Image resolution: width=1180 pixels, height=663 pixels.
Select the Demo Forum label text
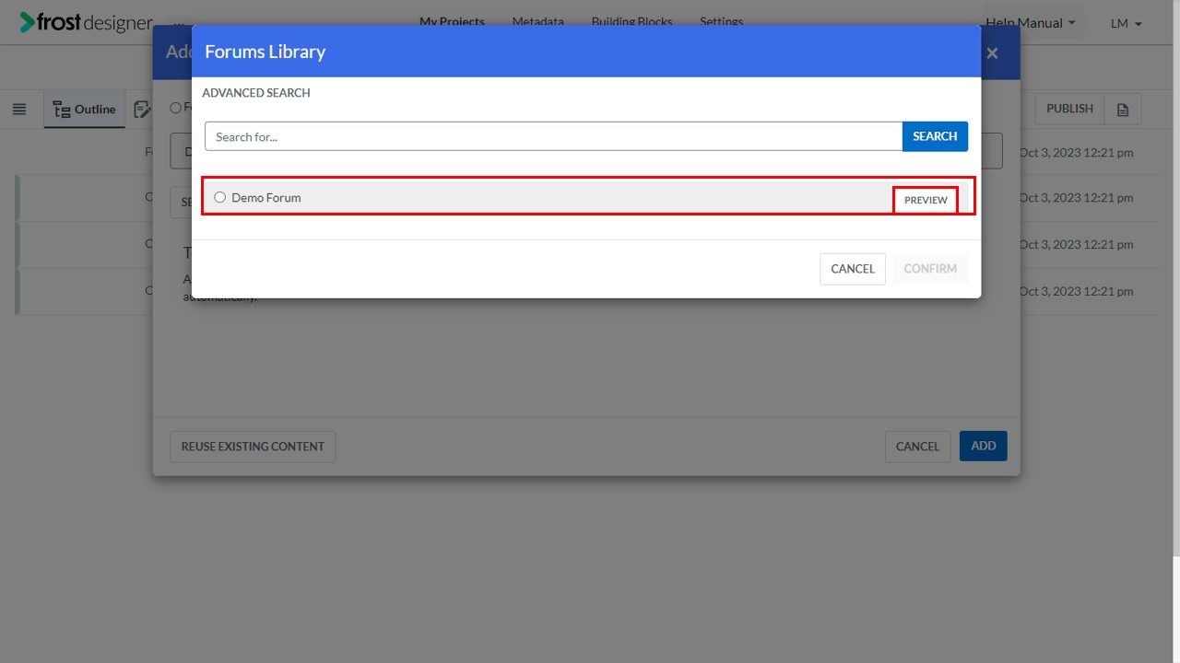[x=266, y=197]
